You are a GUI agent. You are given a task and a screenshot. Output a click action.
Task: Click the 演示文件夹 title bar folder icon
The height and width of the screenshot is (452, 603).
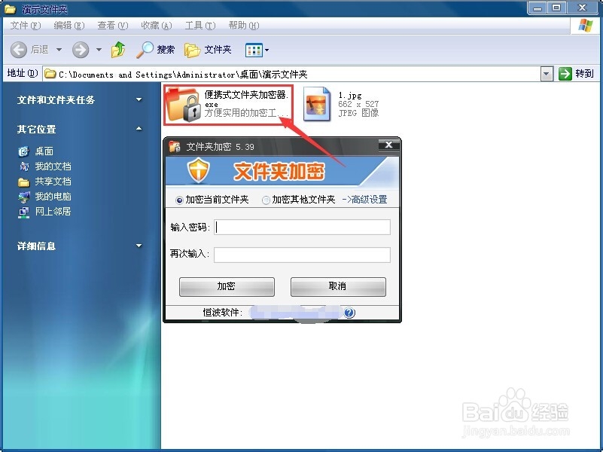(11, 8)
